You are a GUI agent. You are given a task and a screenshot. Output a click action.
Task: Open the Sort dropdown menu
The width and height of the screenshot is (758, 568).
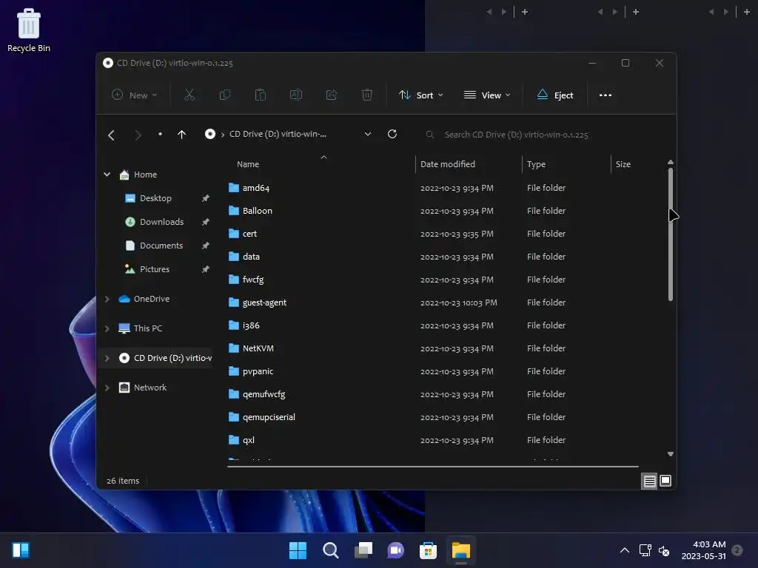[420, 95]
